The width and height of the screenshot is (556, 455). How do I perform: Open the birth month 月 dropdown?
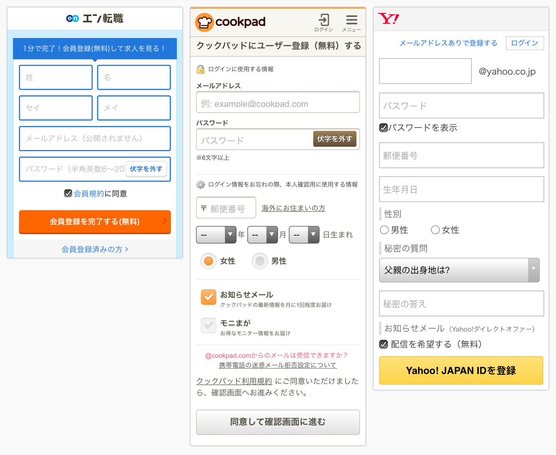pos(262,235)
